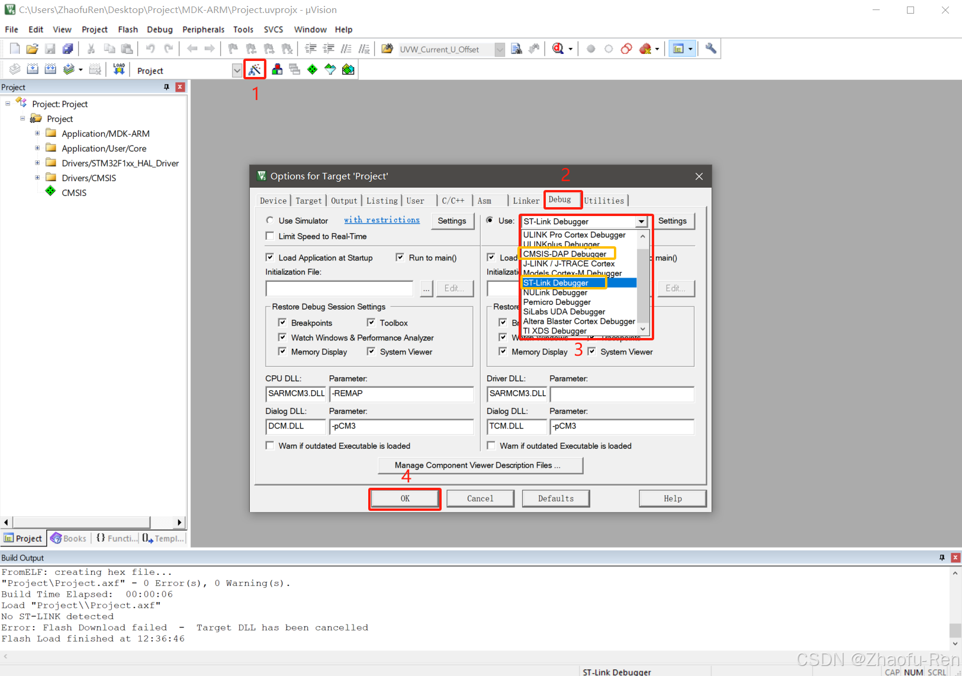Click the Redo arrow toolbar icon
Image resolution: width=962 pixels, height=676 pixels.
pyautogui.click(x=169, y=49)
